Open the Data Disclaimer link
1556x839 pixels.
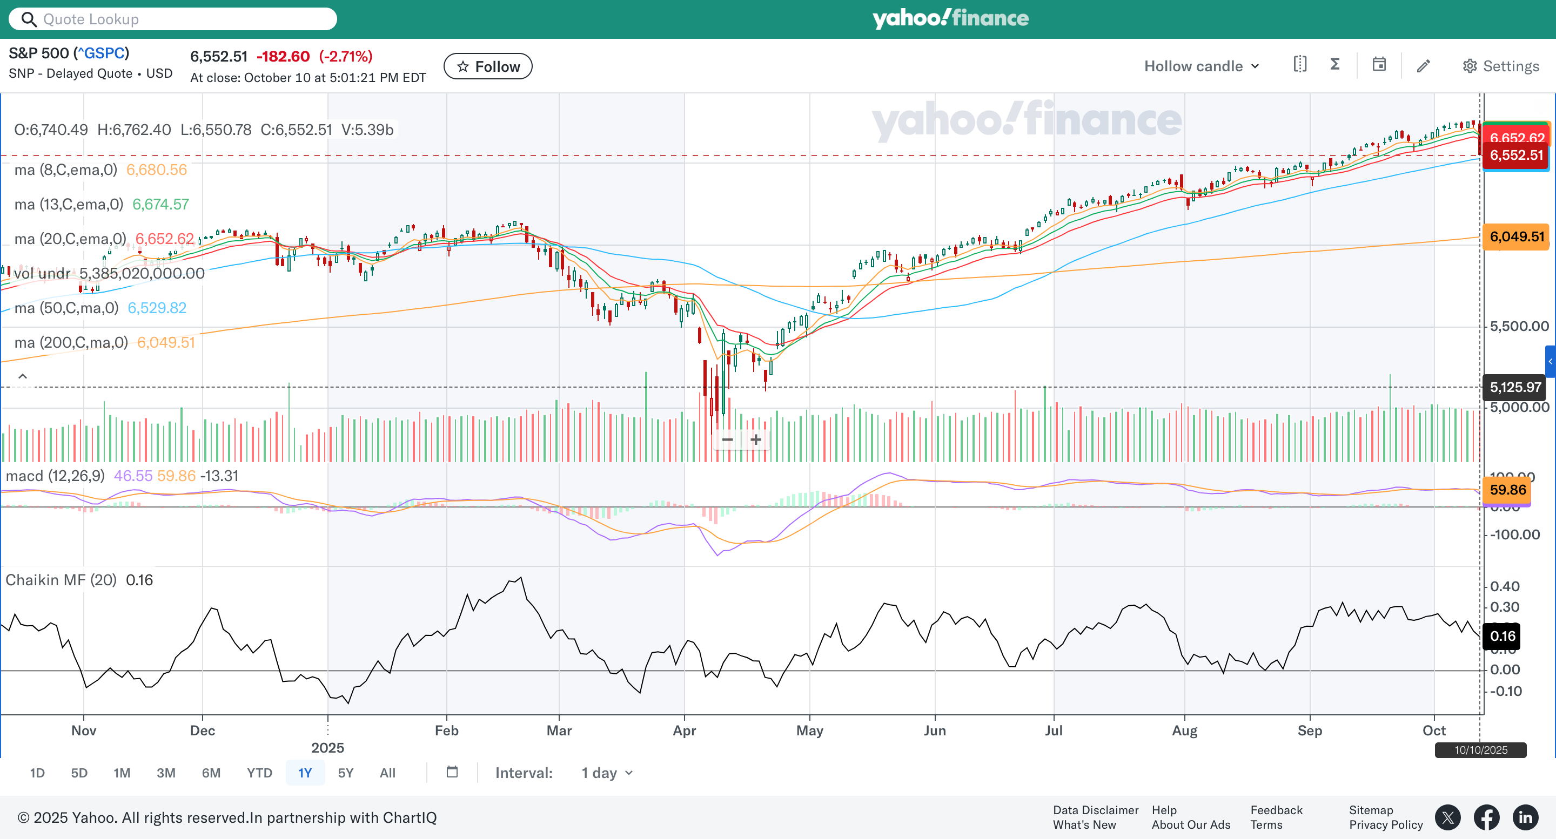[x=1095, y=810]
